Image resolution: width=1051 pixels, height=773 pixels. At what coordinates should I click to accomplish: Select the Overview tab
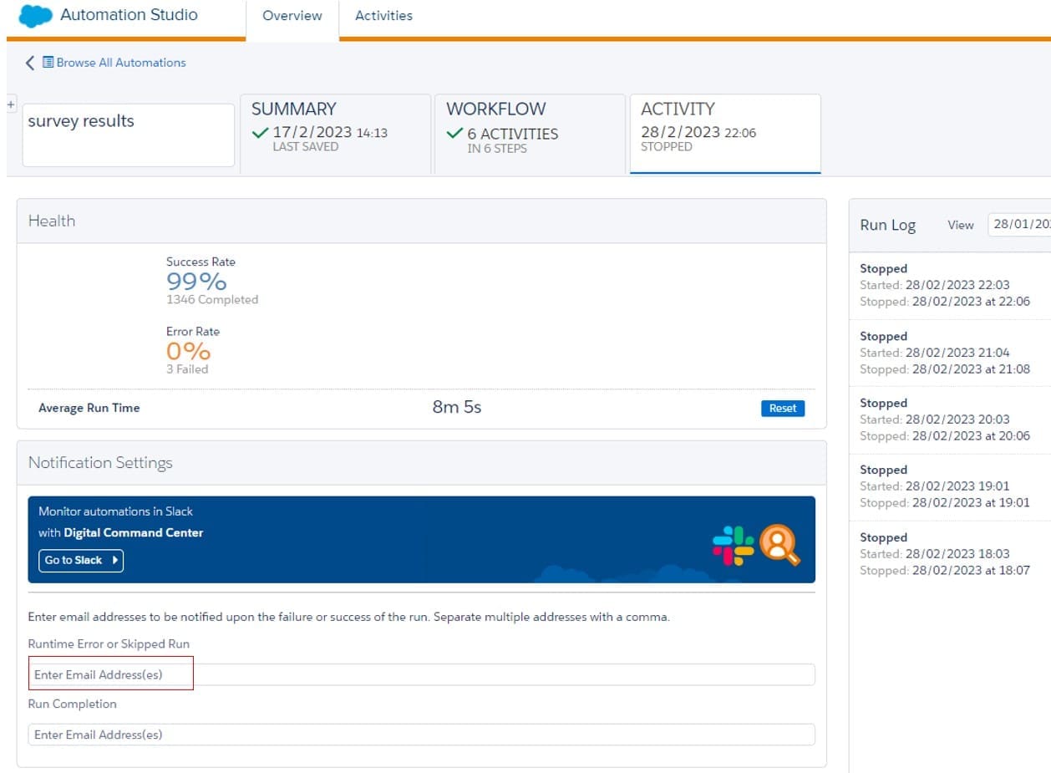[292, 16]
